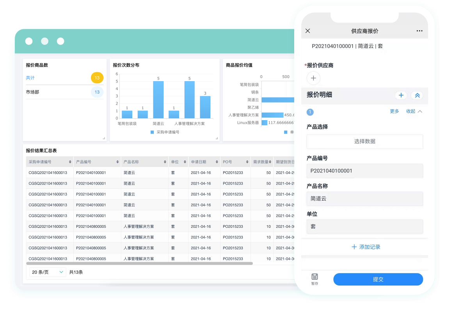Close the 供应商报价 mobile form
The image size is (462, 309).
coord(307,31)
